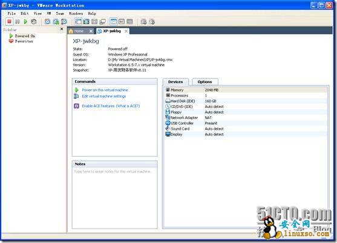Viewport: 337px width, 243px height.
Task: Click the 2048 MB memory value
Action: (x=212, y=90)
